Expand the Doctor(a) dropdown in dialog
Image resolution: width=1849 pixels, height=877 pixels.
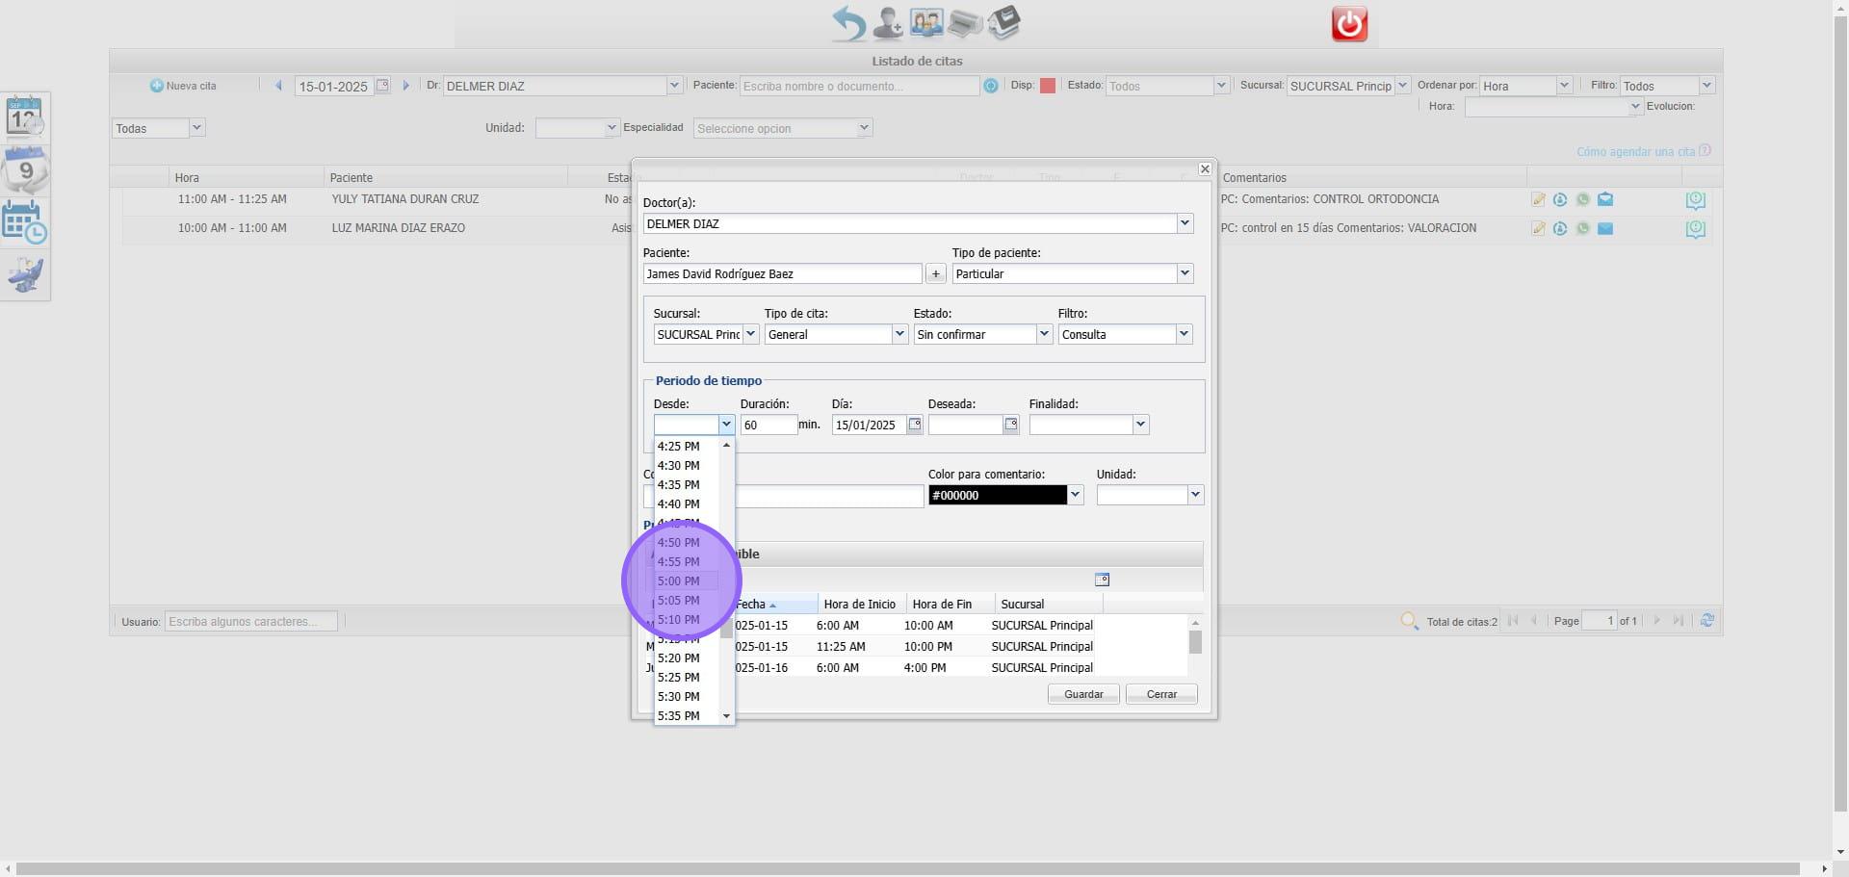pos(1185,223)
